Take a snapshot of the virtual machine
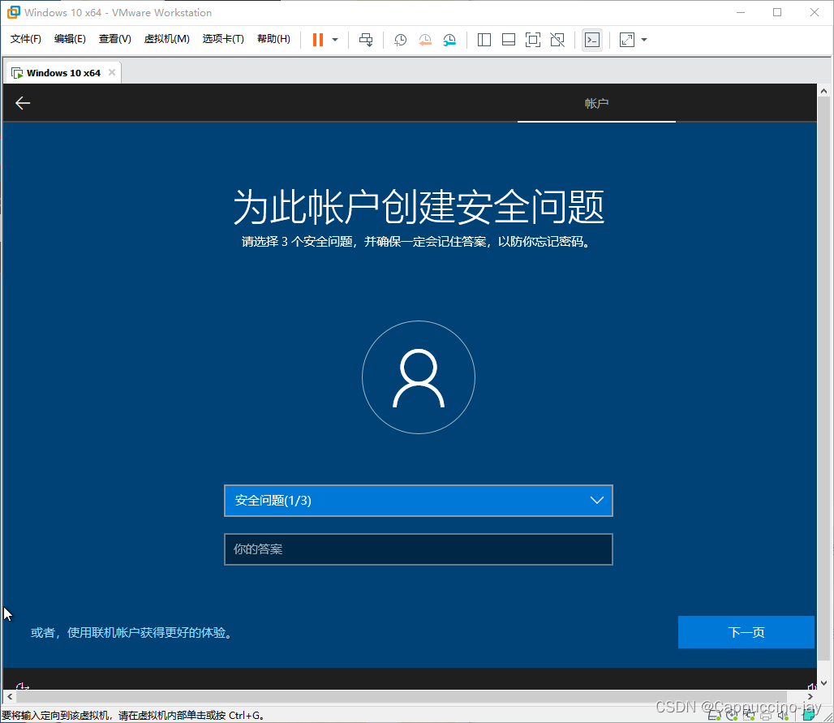This screenshot has height=723, width=834. pos(400,40)
